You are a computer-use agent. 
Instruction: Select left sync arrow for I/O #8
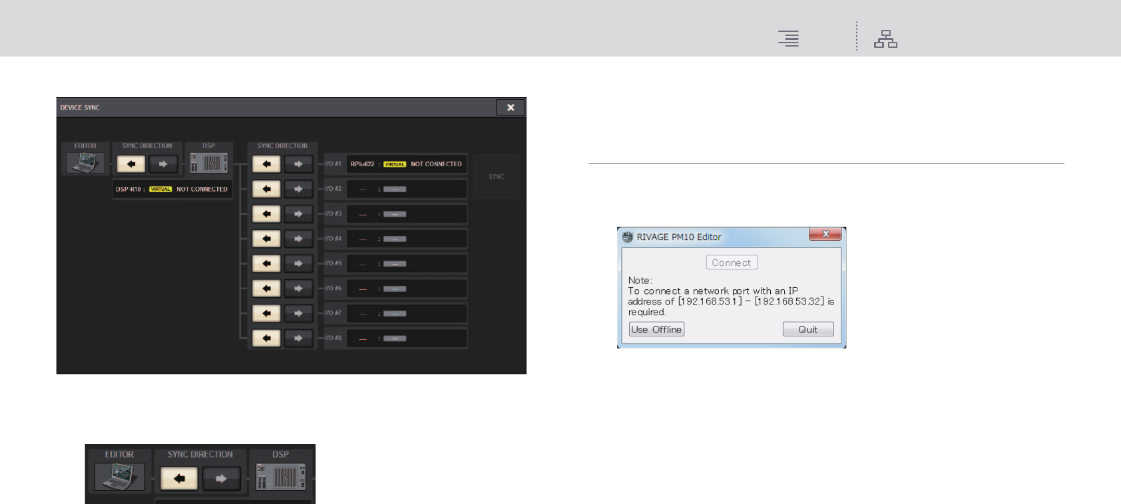(x=266, y=338)
